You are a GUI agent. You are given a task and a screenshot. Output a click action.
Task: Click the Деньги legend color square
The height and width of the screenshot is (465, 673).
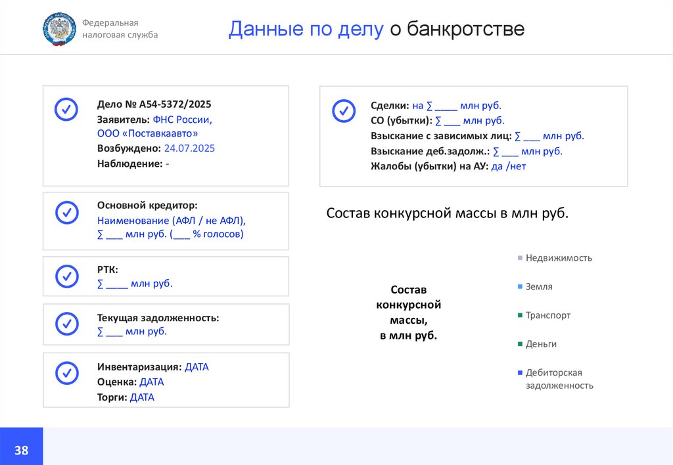[520, 344]
